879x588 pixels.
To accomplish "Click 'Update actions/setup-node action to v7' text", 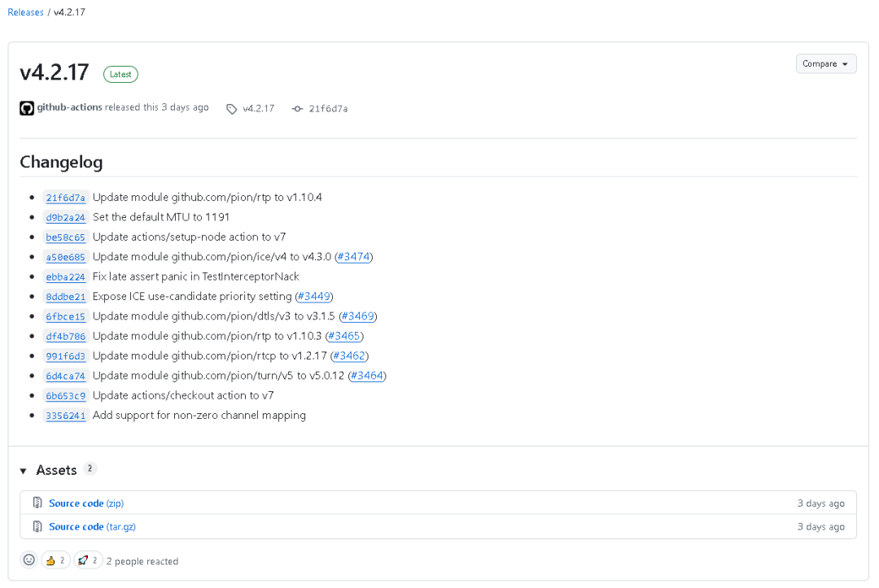I will pos(190,237).
